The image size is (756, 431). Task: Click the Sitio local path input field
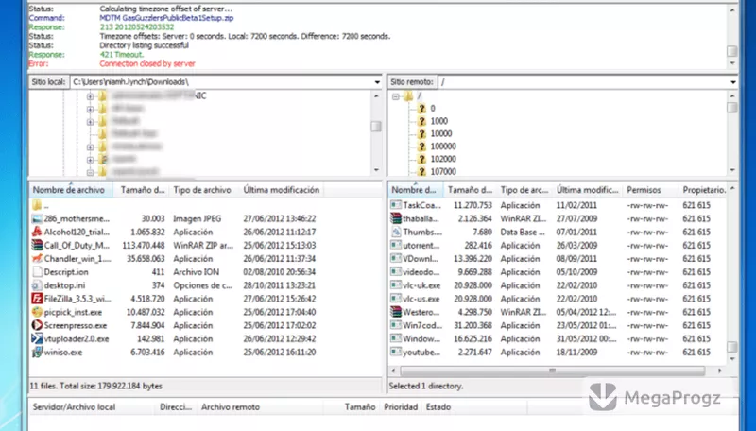[222, 82]
